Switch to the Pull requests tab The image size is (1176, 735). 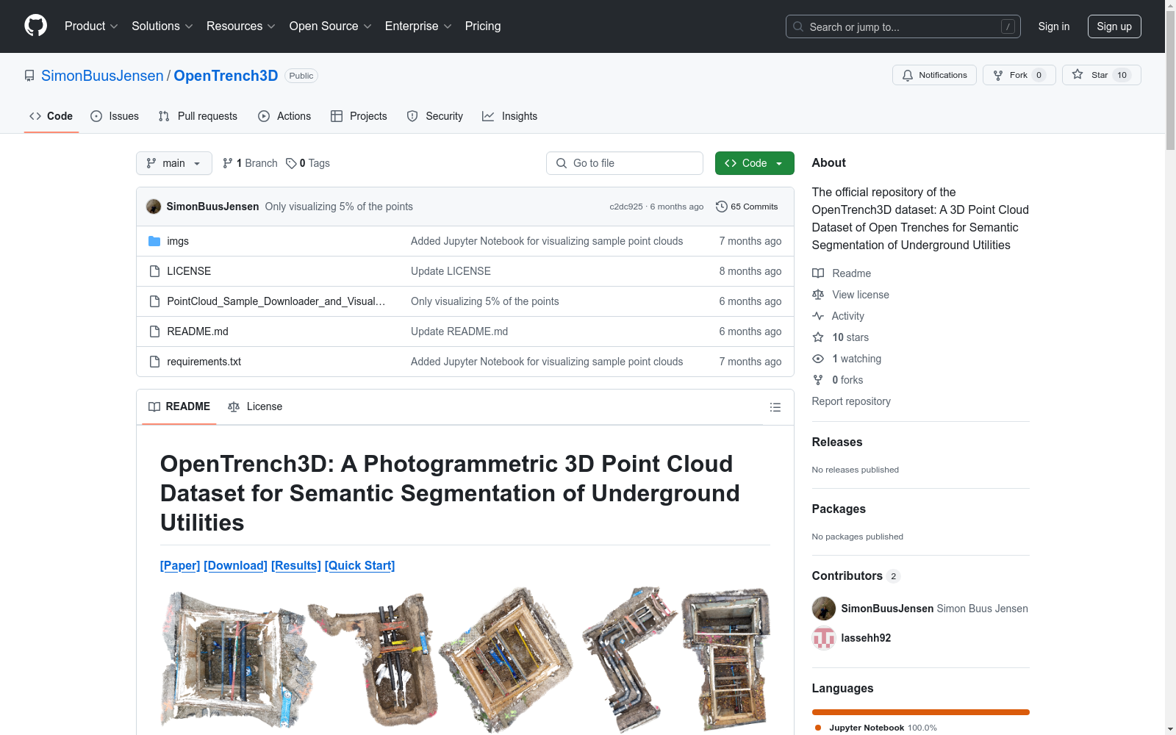[x=198, y=116]
